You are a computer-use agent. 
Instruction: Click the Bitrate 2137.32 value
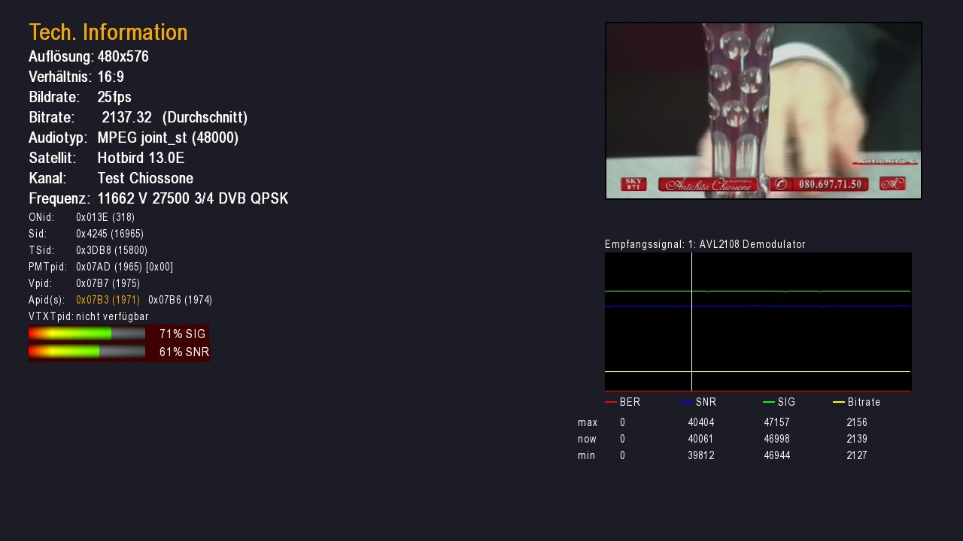click(127, 117)
